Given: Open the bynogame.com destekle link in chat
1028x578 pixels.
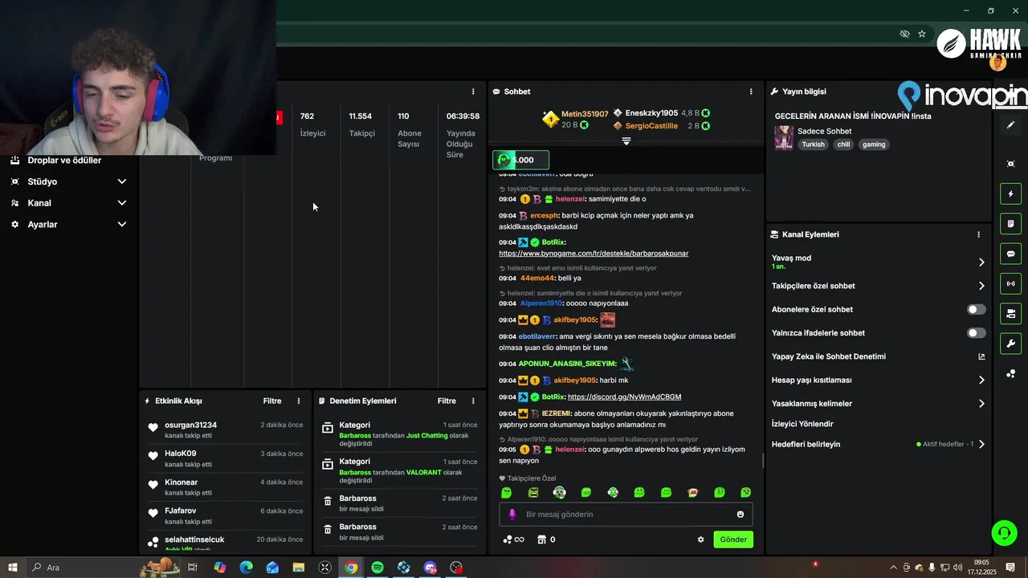Looking at the screenshot, I should pyautogui.click(x=594, y=253).
